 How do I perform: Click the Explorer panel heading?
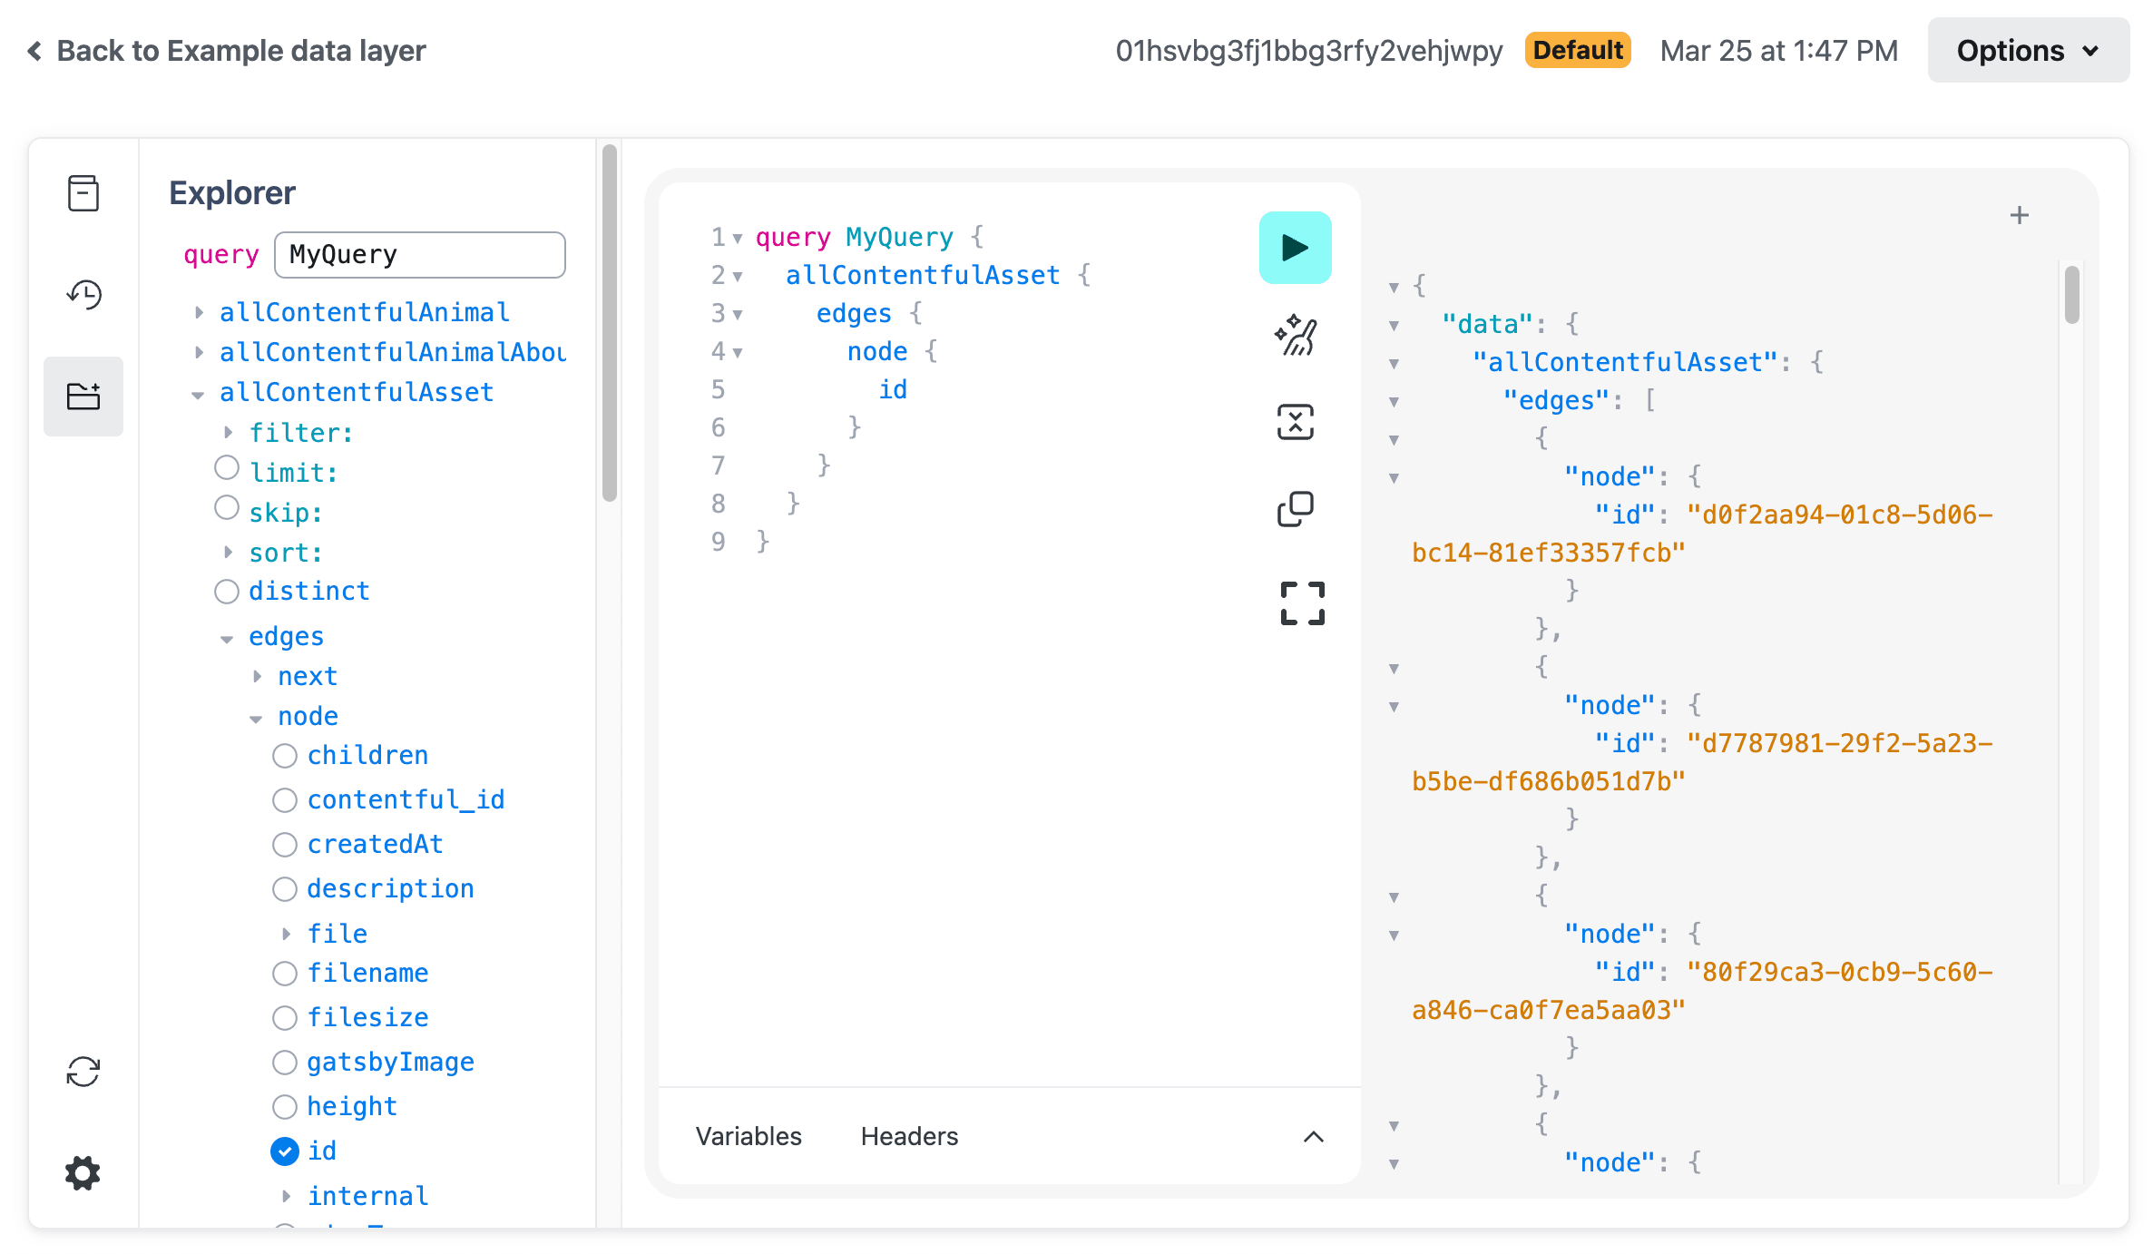232,193
